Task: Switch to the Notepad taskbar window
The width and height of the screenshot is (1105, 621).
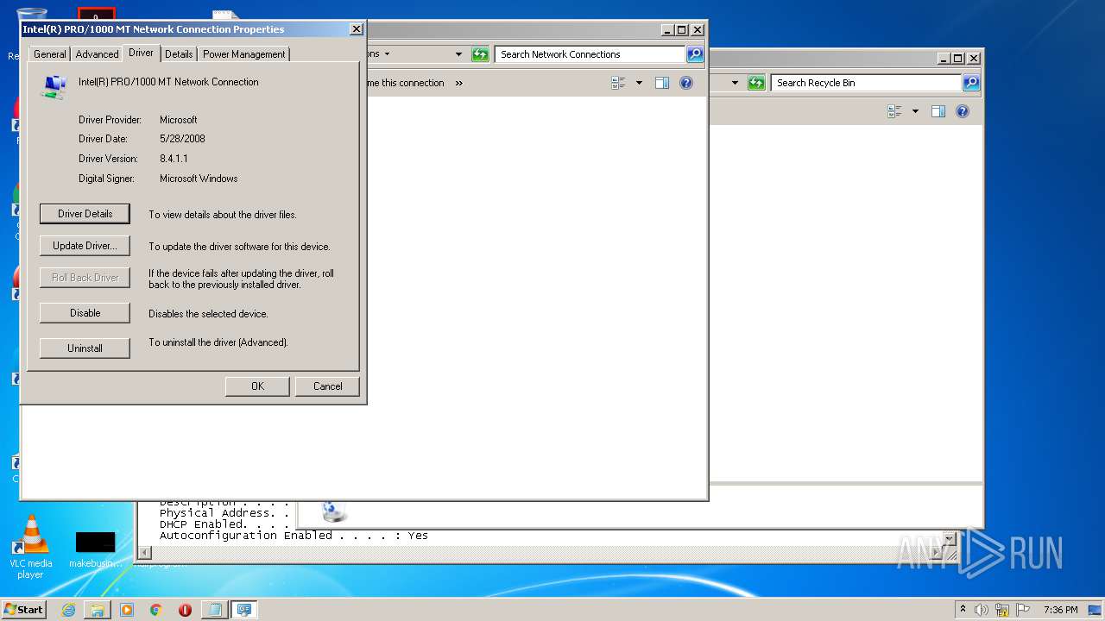Action: 214,610
